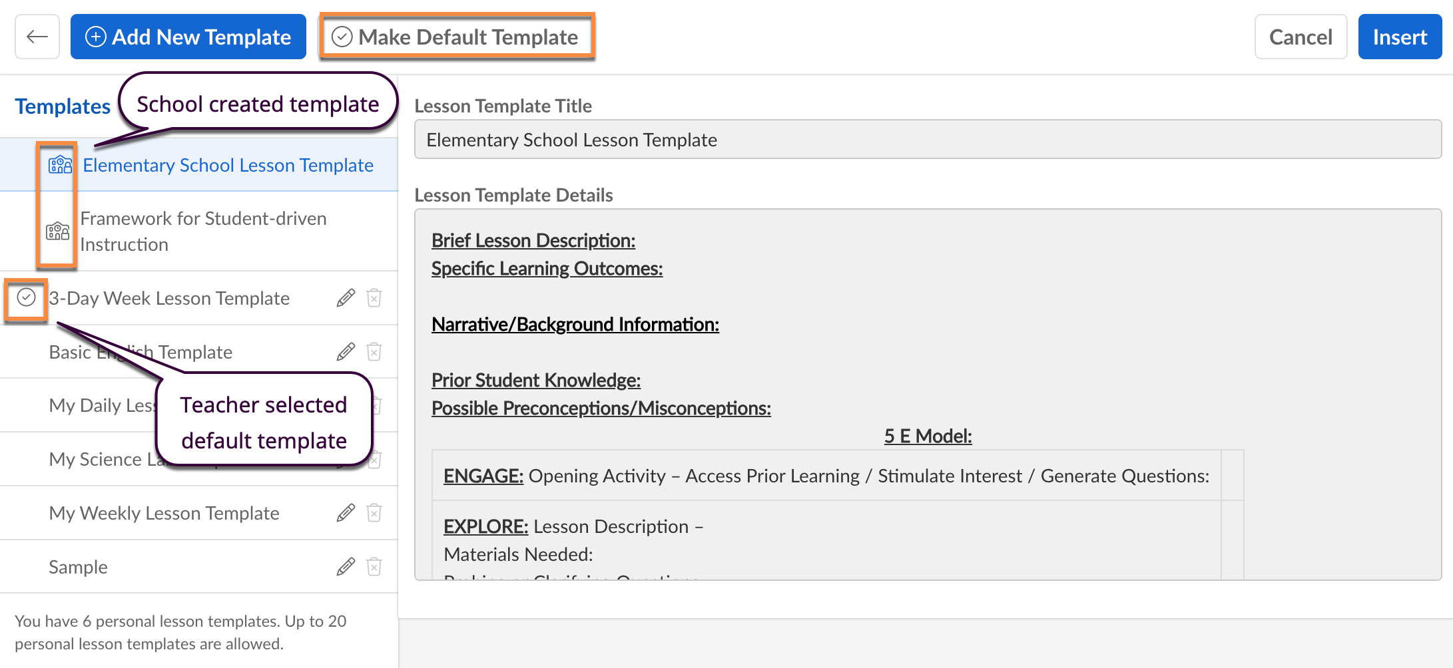Click the back arrow button
This screenshot has height=668, width=1453.
click(x=37, y=37)
